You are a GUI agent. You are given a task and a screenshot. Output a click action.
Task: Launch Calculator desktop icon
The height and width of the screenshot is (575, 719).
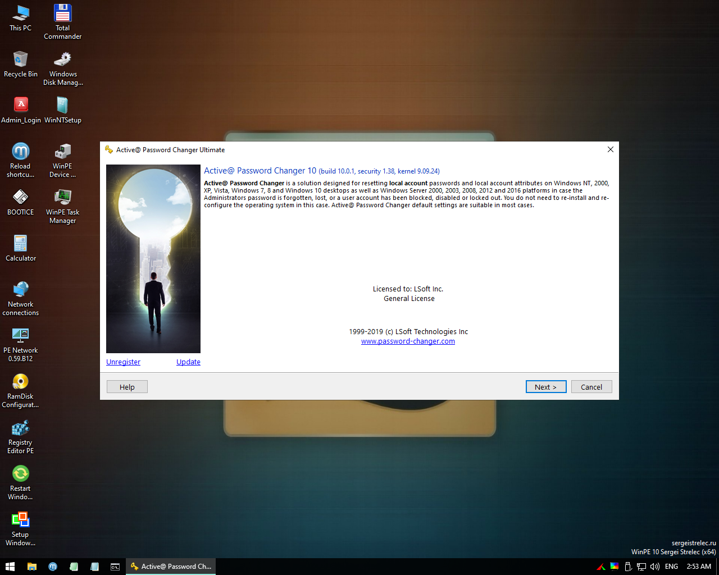21,248
